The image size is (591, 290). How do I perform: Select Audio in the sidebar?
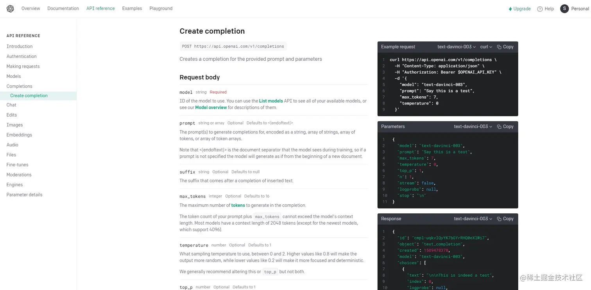tap(12, 145)
